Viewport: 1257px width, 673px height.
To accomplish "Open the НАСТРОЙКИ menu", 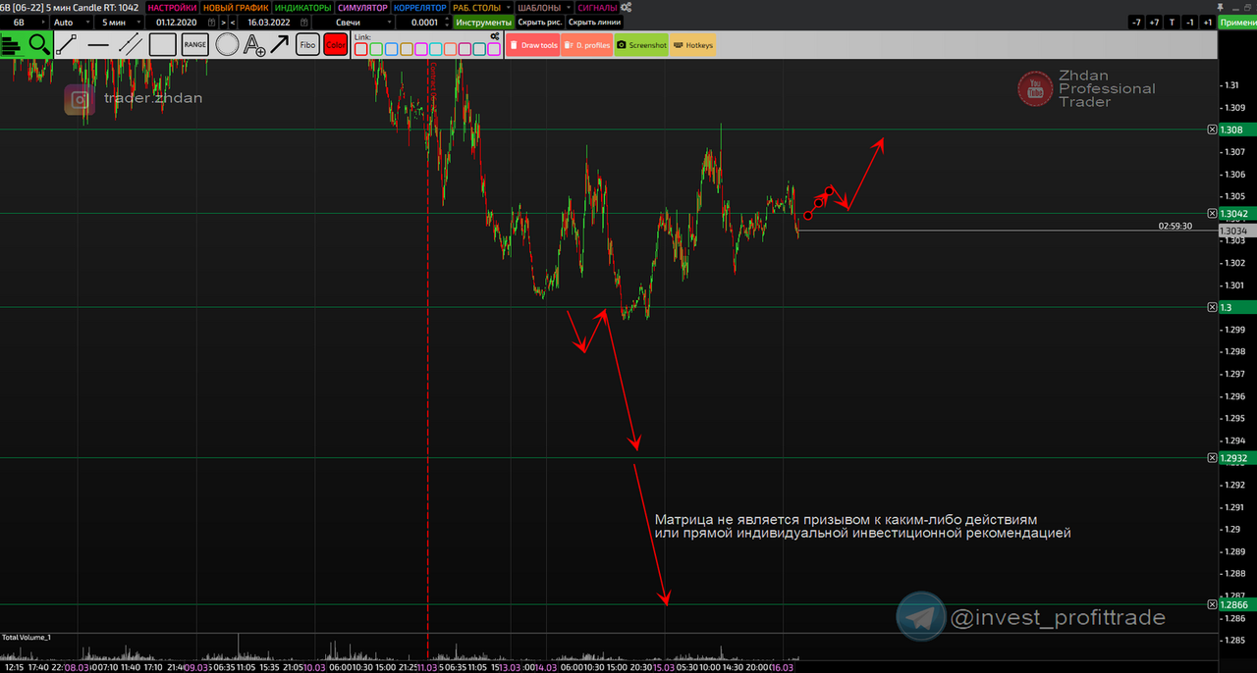I will click(x=172, y=7).
